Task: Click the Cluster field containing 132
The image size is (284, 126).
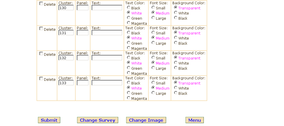Action: (x=66, y=58)
